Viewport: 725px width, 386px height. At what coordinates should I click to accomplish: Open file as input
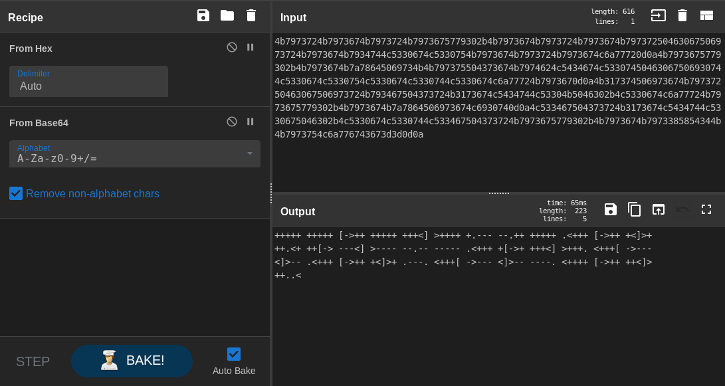tap(658, 15)
